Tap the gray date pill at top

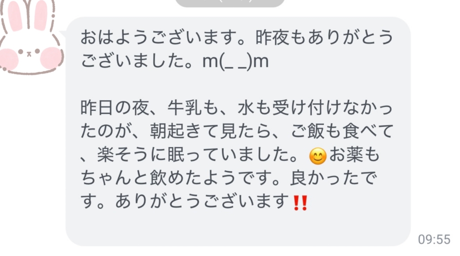[x=230, y=3]
